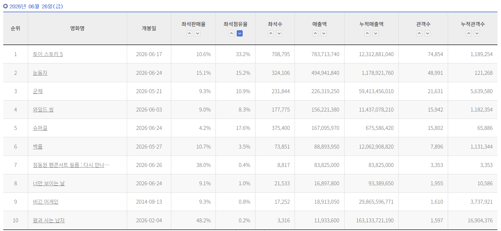The width and height of the screenshot is (501, 231).
Task: Click the highlighted 좌석점유율 descending arrow
Action: pos(240,33)
